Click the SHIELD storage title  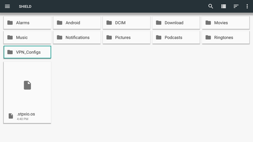[x=25, y=6]
